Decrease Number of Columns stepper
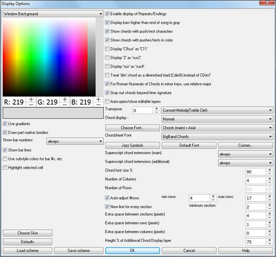This screenshot has height=257, width=276. point(270,182)
